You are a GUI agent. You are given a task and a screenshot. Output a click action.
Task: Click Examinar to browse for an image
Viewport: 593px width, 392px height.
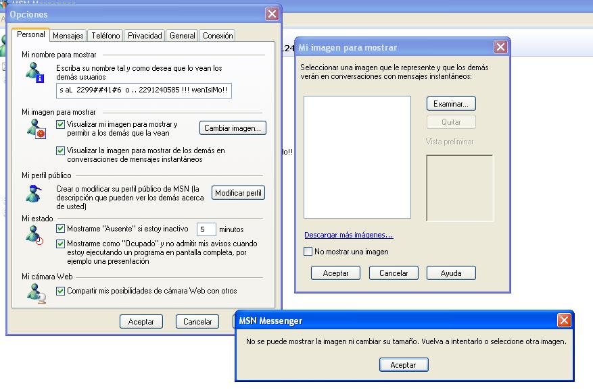450,103
